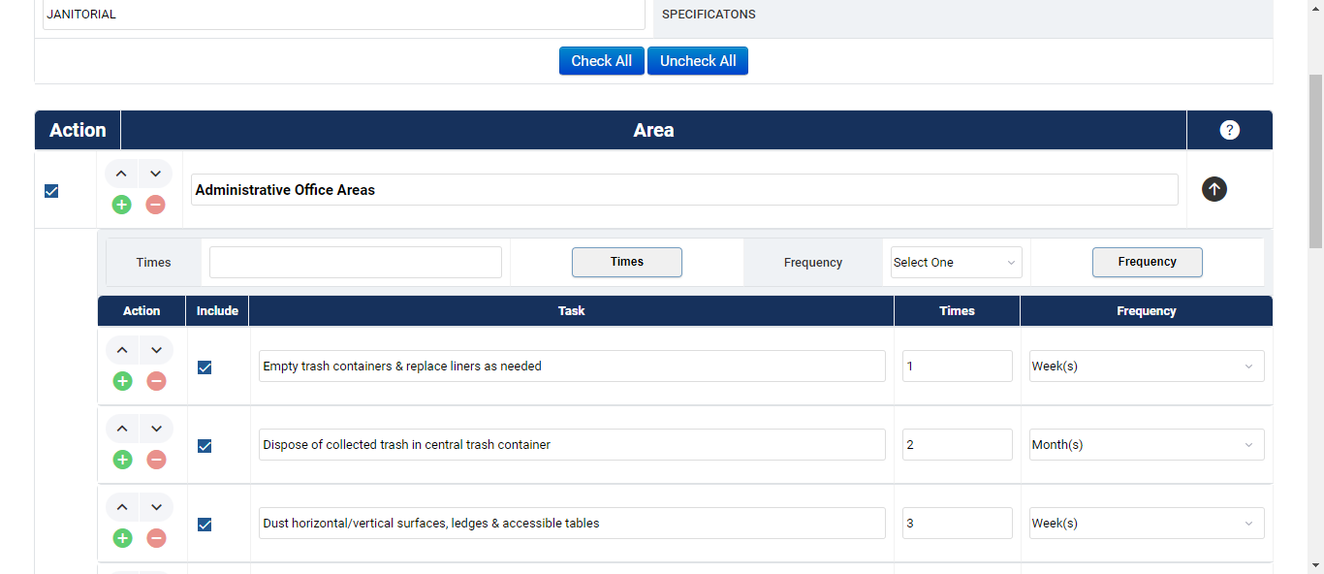Toggle include for Dust horizontal/vertical surfaces task
This screenshot has height=574, width=1324.
205,525
